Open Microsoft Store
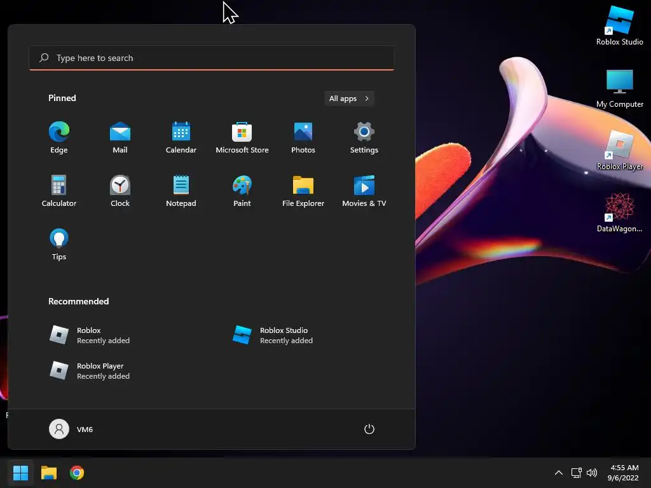 [242, 138]
